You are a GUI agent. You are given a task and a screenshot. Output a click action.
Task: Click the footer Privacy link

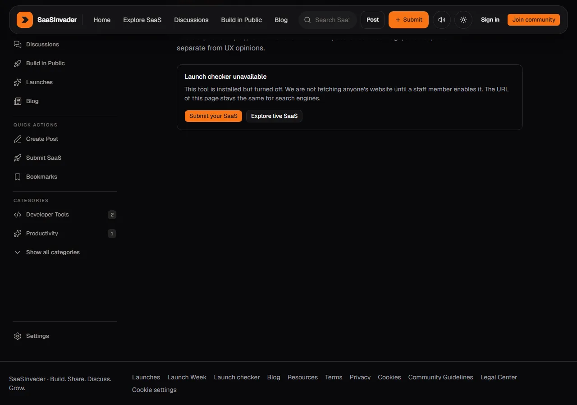click(x=360, y=378)
